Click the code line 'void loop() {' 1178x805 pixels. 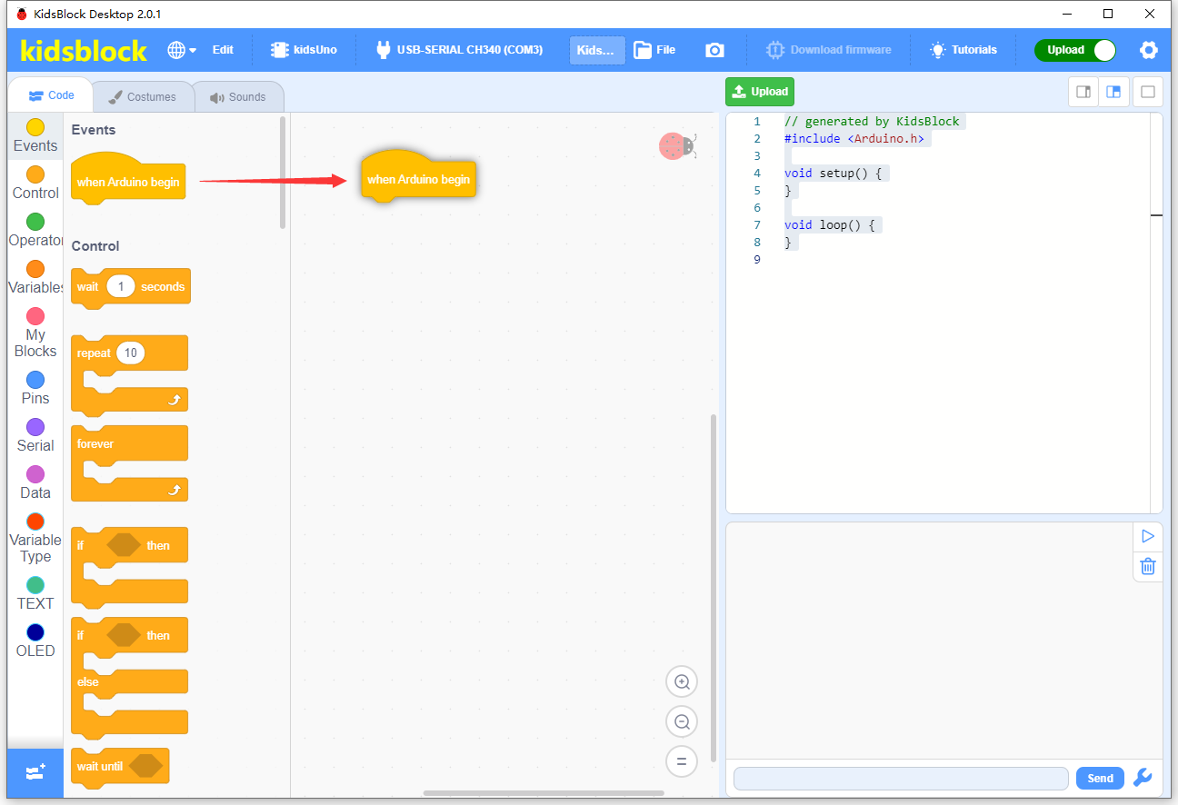(x=829, y=225)
